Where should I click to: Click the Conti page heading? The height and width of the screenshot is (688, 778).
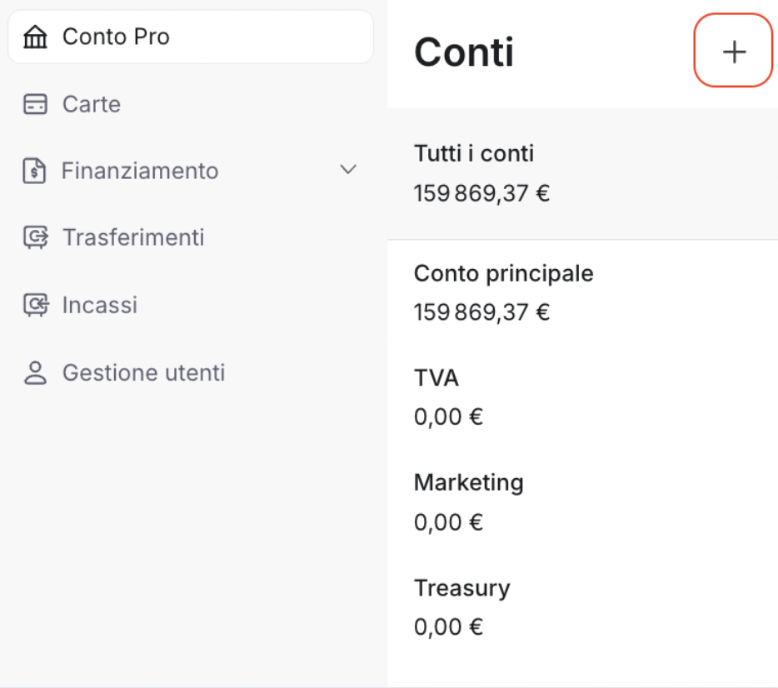(464, 52)
